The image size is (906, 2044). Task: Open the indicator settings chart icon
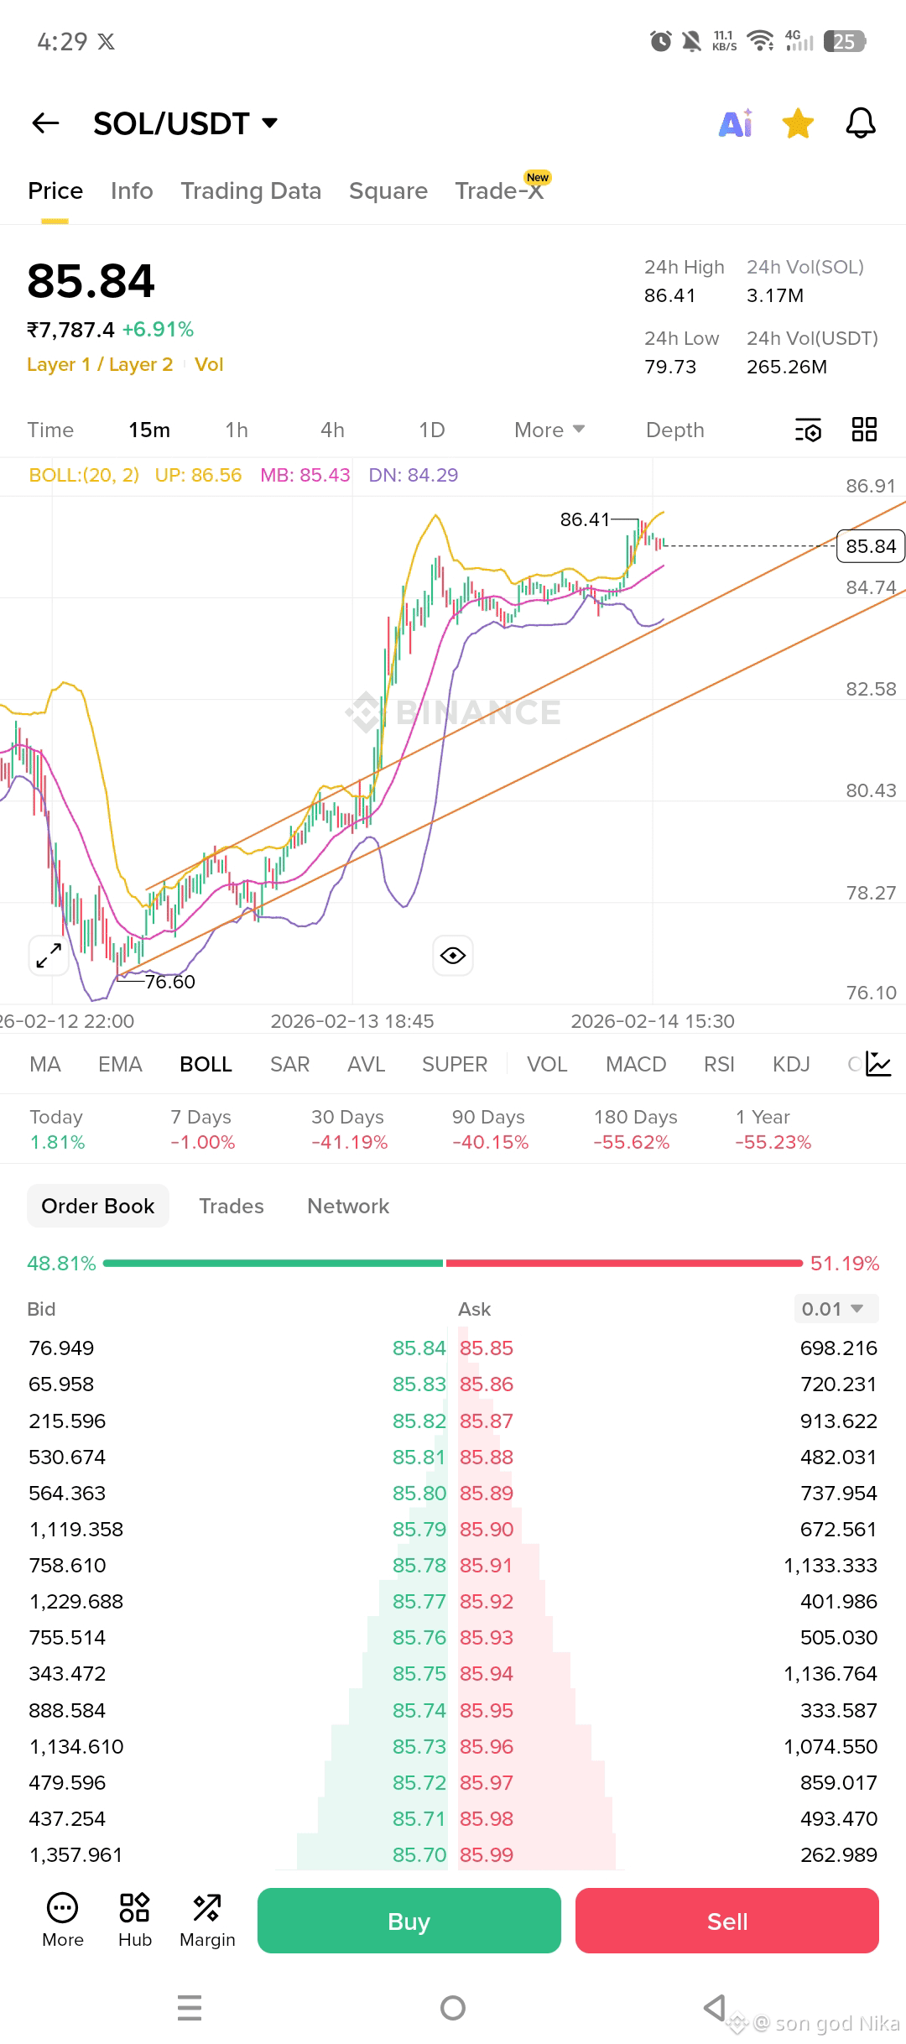pyautogui.click(x=878, y=1064)
